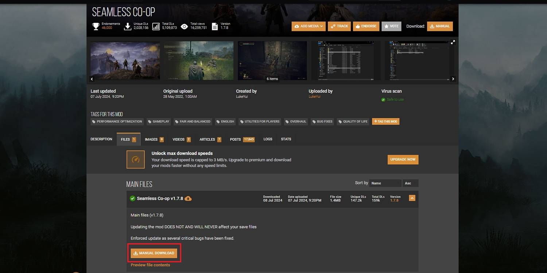Change the Asc sort order dropdown

pos(410,183)
